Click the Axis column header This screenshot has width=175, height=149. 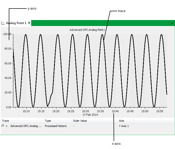[x=121, y=121]
